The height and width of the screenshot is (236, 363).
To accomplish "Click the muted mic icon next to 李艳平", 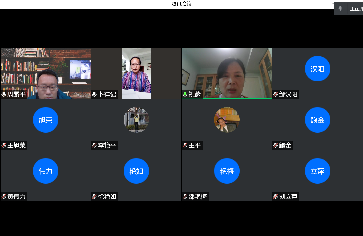I will point(94,145).
